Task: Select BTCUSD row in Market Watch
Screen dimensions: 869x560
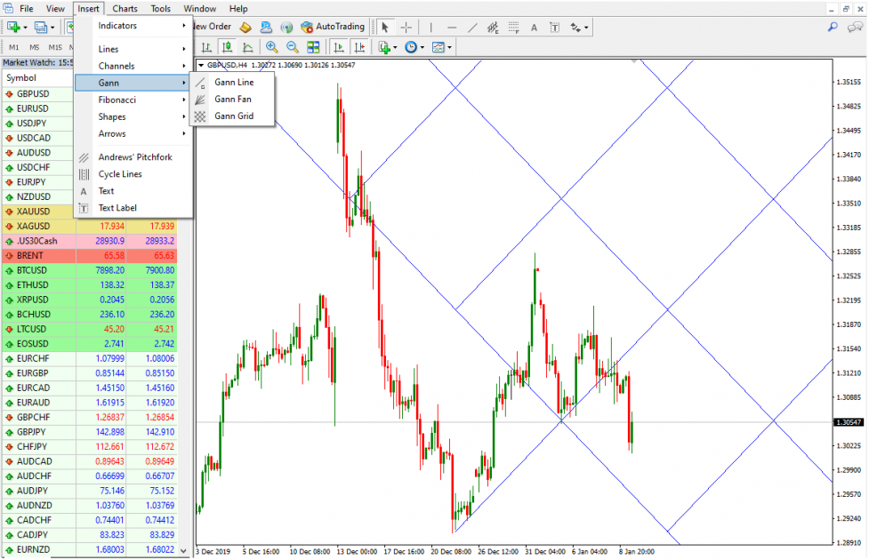Action: 90,270
